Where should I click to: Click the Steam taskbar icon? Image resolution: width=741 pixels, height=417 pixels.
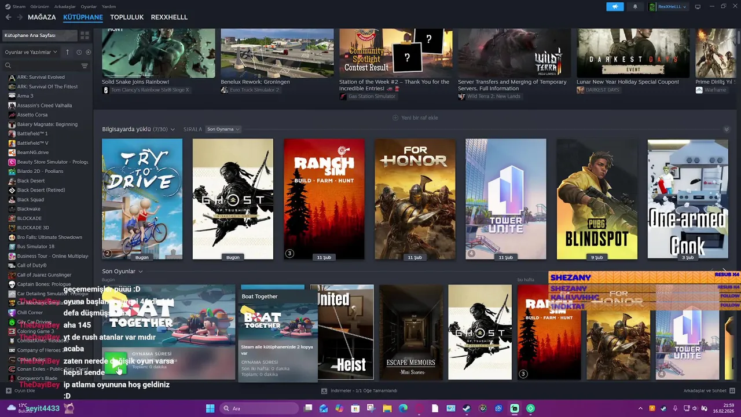point(467,408)
